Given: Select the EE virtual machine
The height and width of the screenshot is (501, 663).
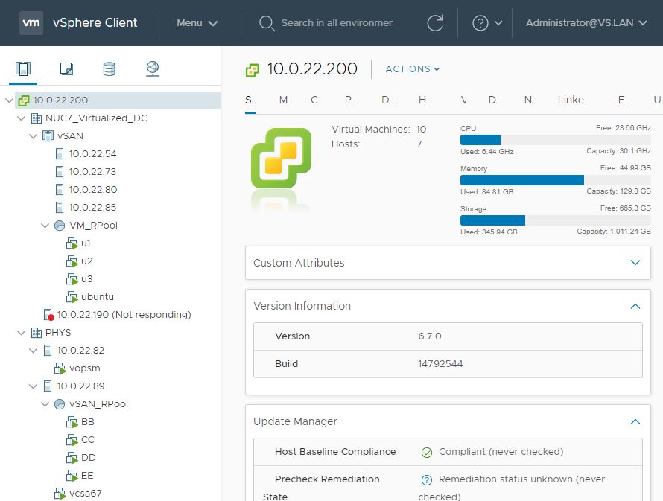Looking at the screenshot, I should (87, 476).
